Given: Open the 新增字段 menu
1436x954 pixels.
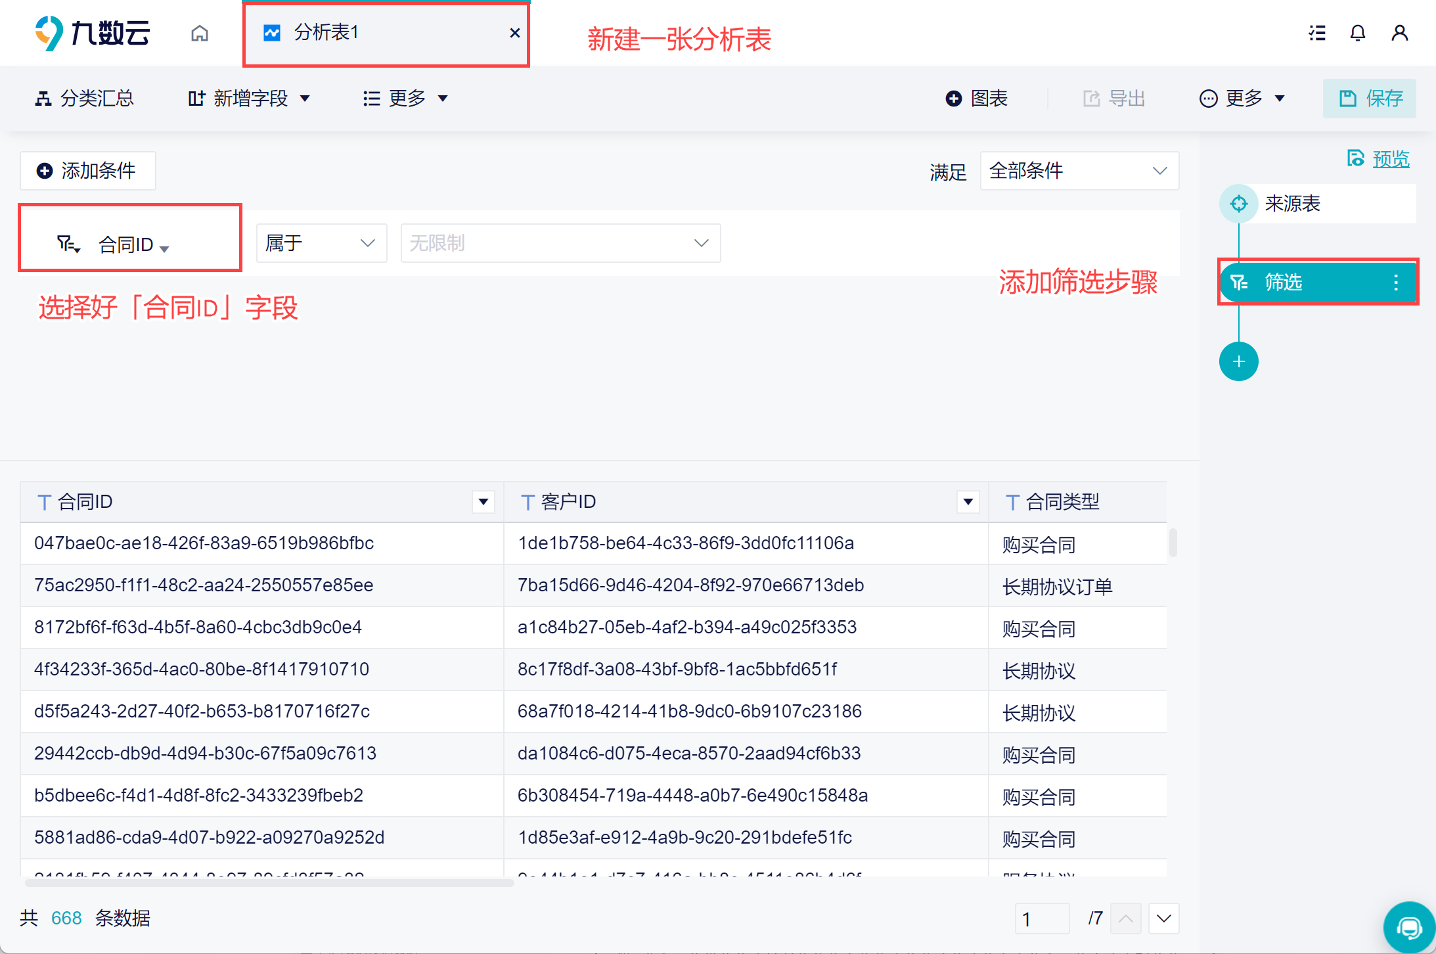Looking at the screenshot, I should (250, 99).
